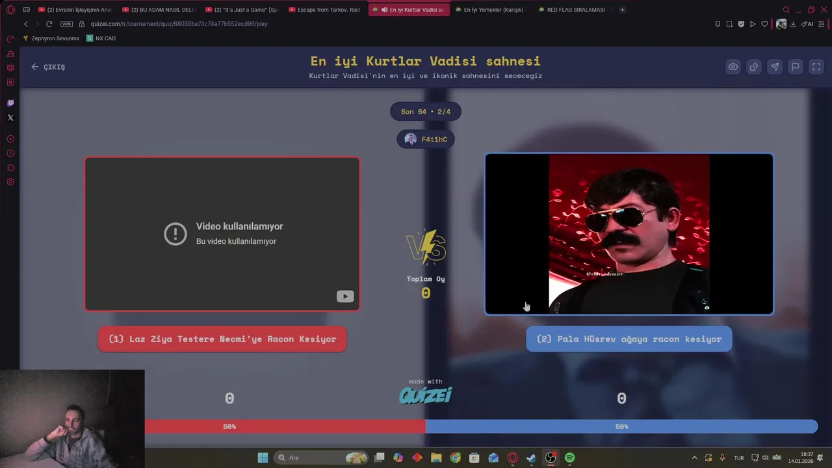Viewport: 832px width, 468px height.
Task: Enter fullscreen via the expand icon
Action: [816, 67]
